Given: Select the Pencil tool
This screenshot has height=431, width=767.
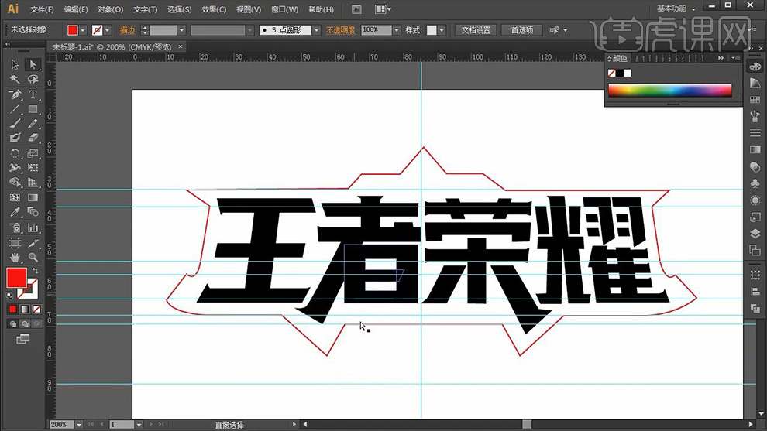Looking at the screenshot, I should point(33,124).
